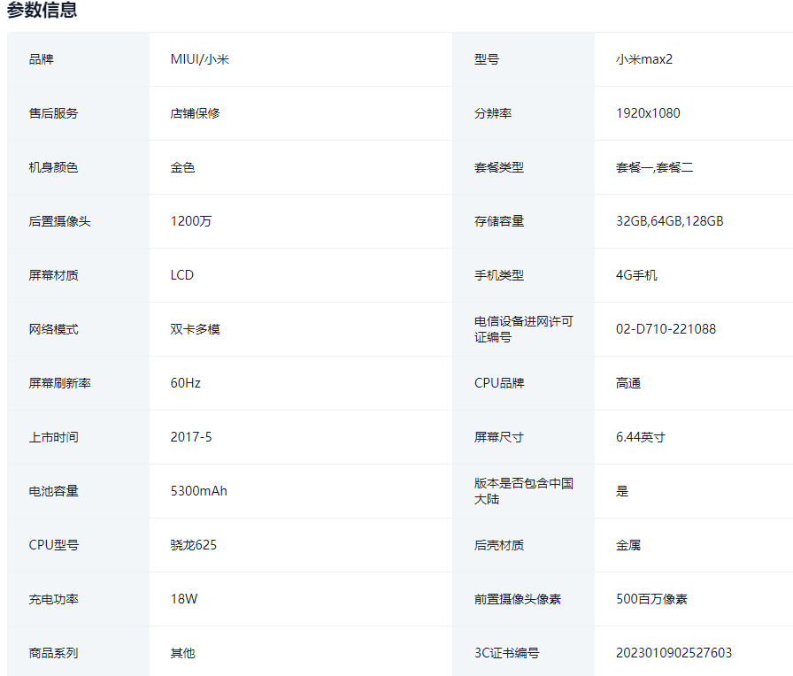Click the 双卡多模 value
The width and height of the screenshot is (793, 676).
(x=196, y=330)
